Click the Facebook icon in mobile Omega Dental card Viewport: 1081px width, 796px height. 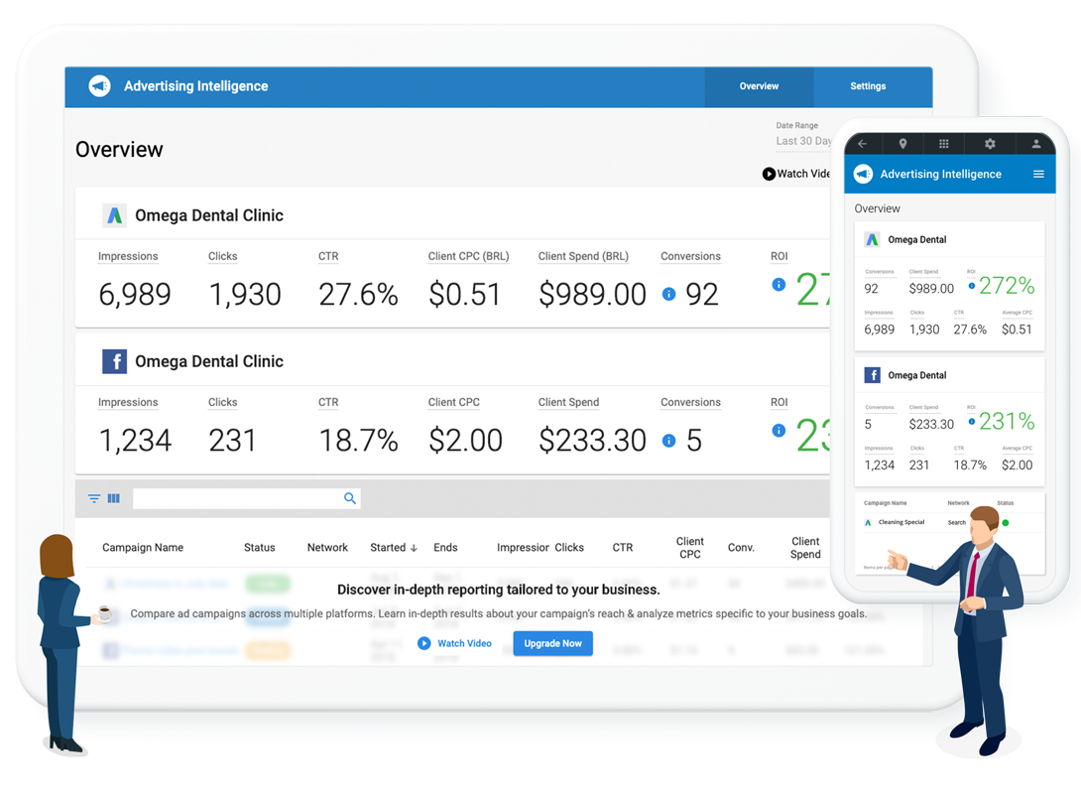pos(872,375)
